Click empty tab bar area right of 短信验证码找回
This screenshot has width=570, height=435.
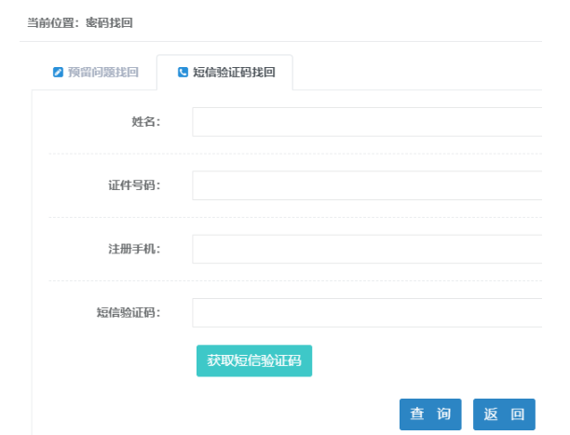[419, 73]
